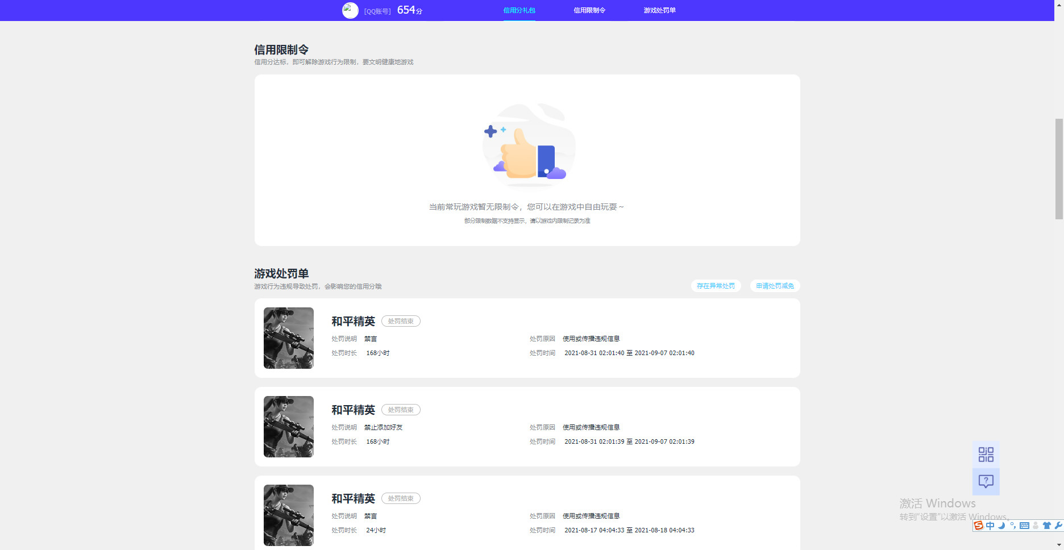Click the date range 2021-08-31 02:01:40 至 2021-09-07 02:01:40
Screen dimensions: 1064x550
pyautogui.click(x=629, y=353)
